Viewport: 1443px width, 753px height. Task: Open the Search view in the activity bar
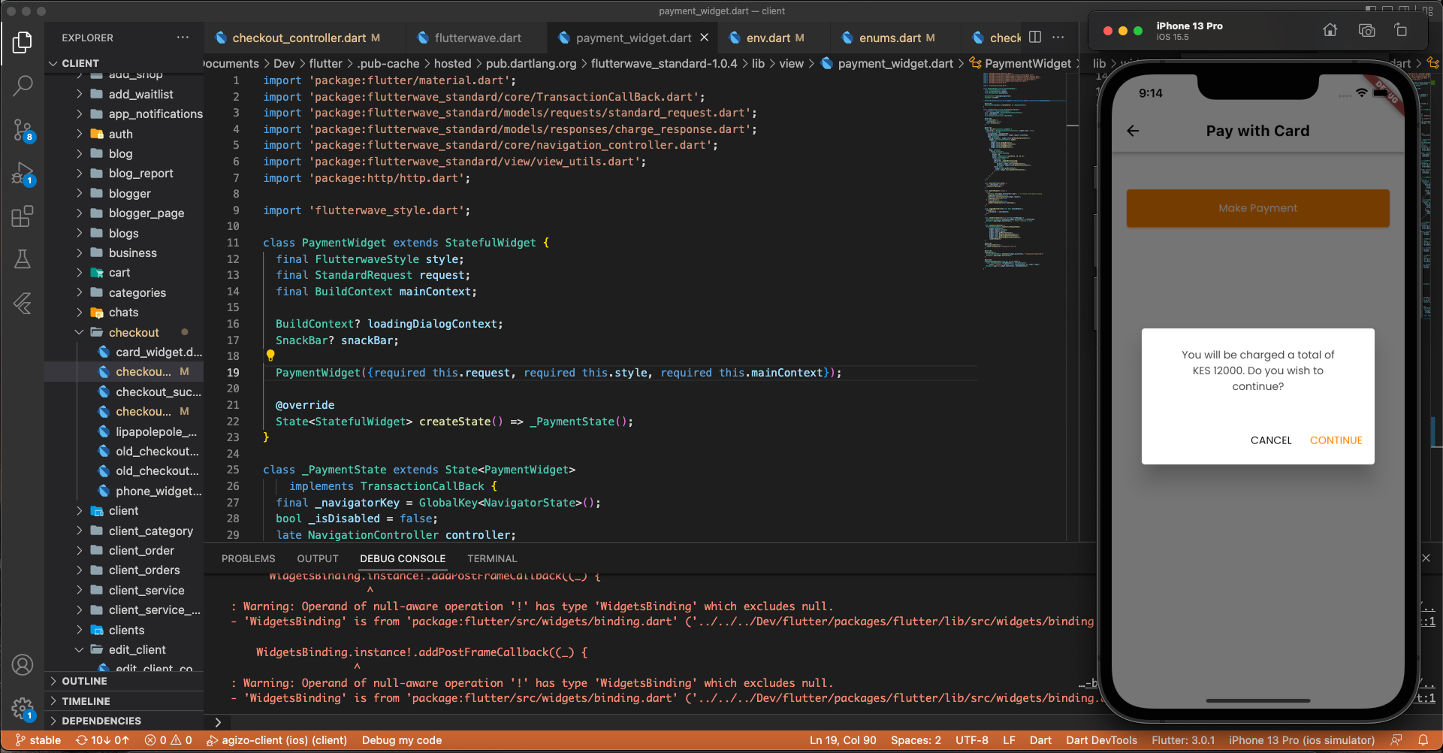23,86
